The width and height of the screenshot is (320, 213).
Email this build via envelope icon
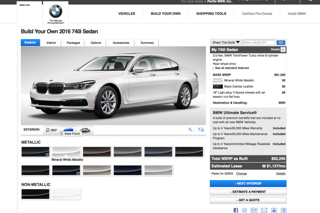tap(264, 210)
